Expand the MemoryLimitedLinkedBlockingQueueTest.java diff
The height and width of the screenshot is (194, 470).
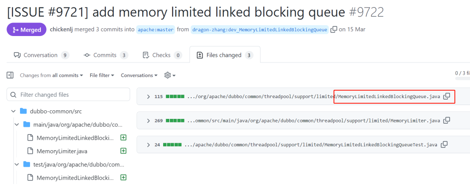pos(148,145)
